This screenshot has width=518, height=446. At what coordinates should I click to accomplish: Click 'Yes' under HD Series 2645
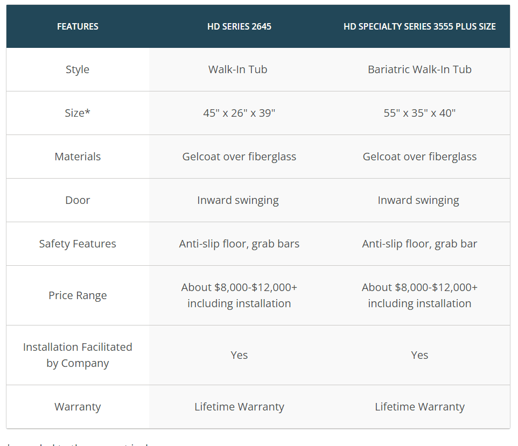click(x=239, y=355)
